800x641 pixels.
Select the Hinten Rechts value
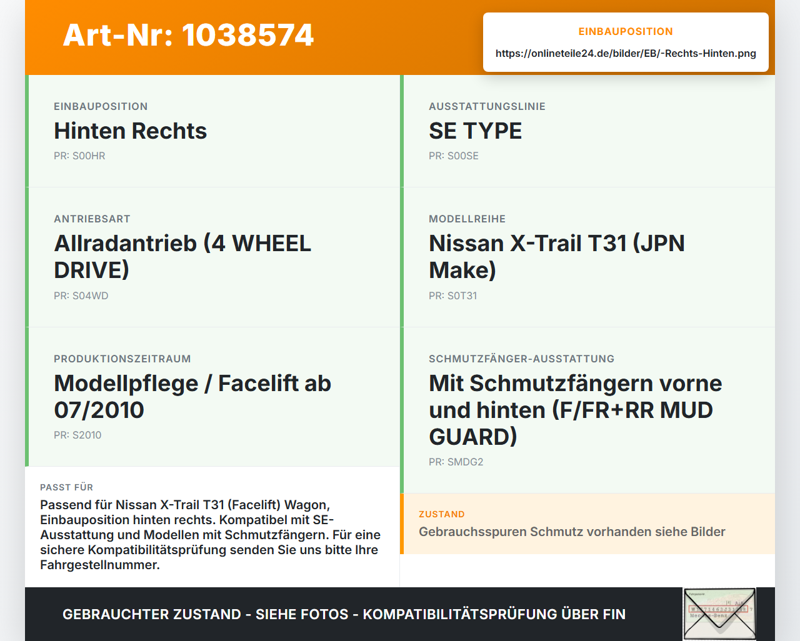130,131
